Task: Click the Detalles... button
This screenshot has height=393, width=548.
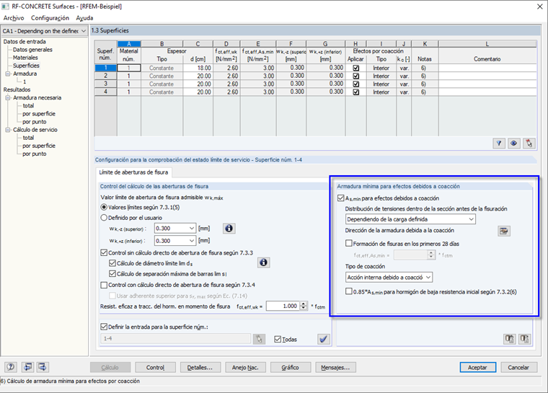Action: point(200,367)
